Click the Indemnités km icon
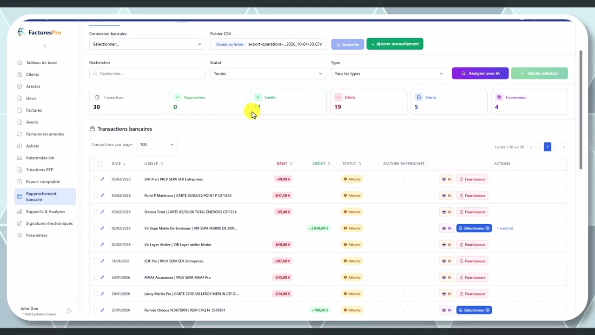 (x=20, y=158)
